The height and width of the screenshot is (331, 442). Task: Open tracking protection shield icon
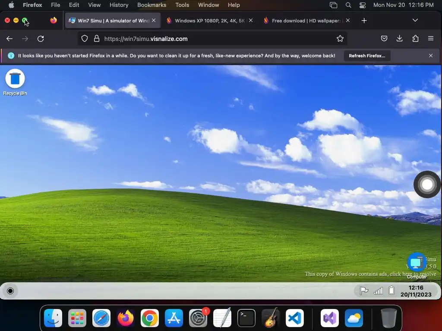click(85, 38)
